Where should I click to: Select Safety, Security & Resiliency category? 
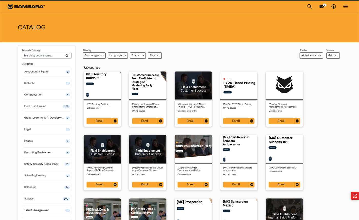point(47,164)
